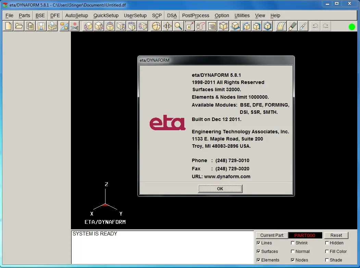This screenshot has height=268, width=360.
Task: Click the green status indicator circle
Action: click(x=352, y=27)
